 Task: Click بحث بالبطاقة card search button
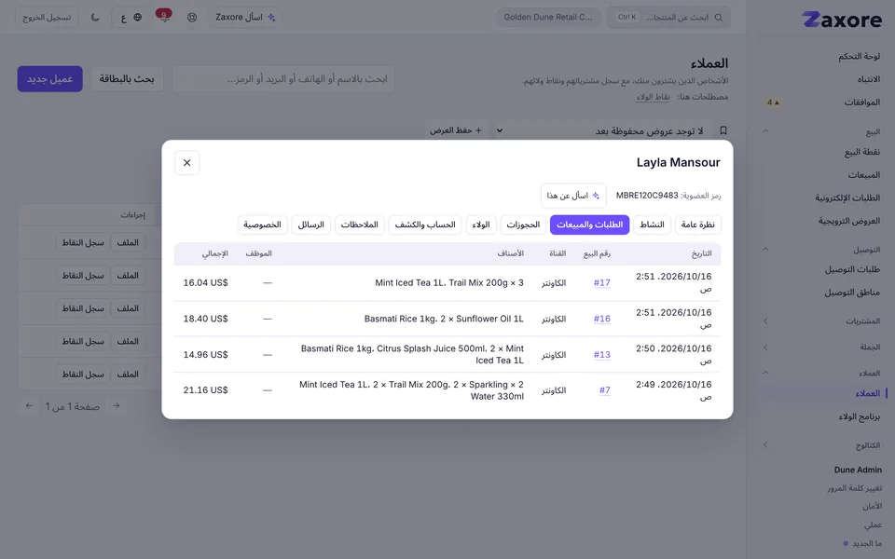click(127, 78)
